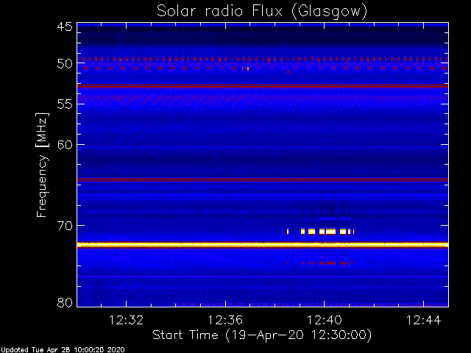Screen dimensions: 471x353
Task: Click the frequency tick label "80"
Action: pos(65,302)
